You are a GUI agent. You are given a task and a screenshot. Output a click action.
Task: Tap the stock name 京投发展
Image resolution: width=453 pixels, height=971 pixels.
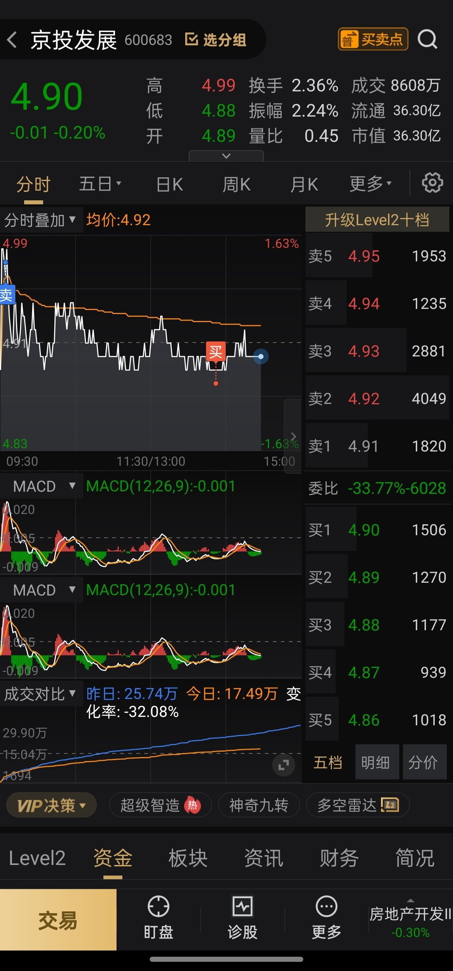74,39
